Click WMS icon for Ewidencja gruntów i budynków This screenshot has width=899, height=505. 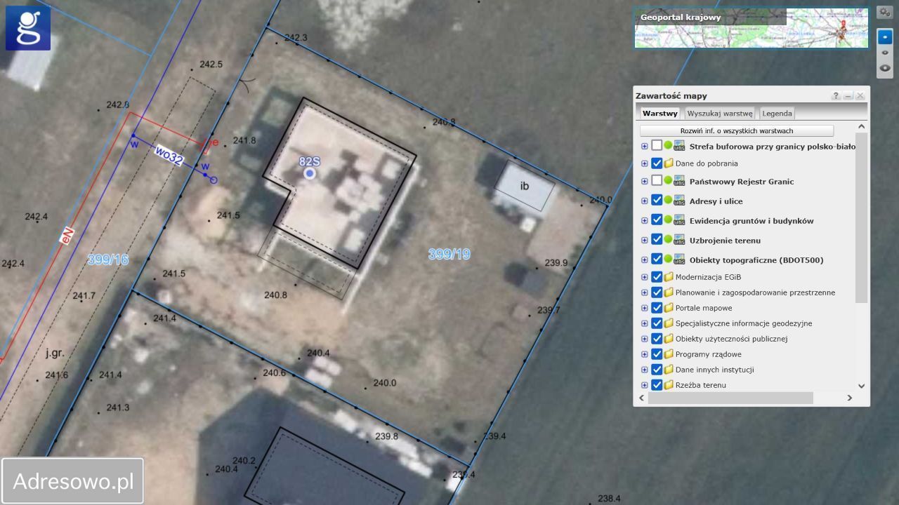[x=679, y=220]
